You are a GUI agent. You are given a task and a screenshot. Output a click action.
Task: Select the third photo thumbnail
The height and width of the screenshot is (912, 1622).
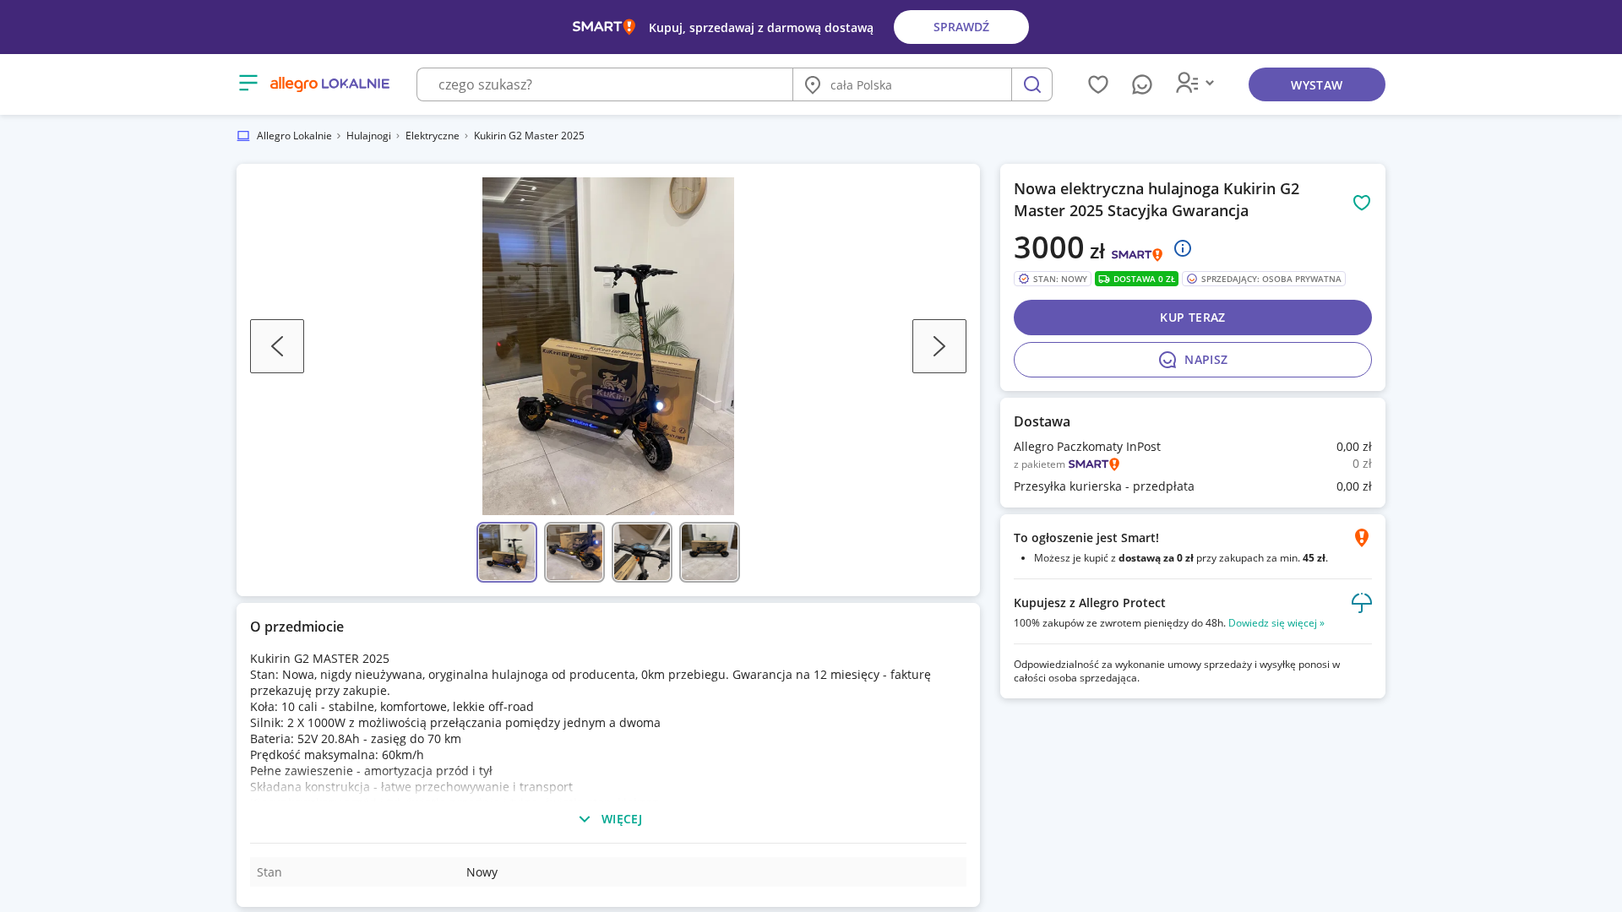642,552
